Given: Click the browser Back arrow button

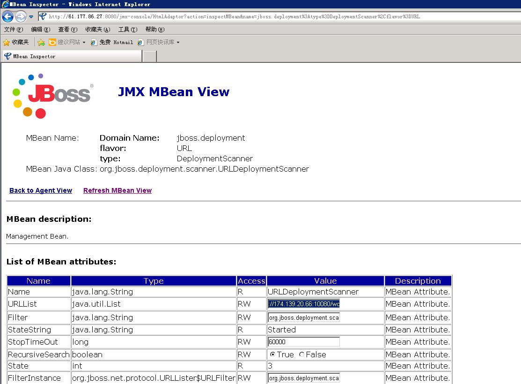Looking at the screenshot, I should point(8,16).
